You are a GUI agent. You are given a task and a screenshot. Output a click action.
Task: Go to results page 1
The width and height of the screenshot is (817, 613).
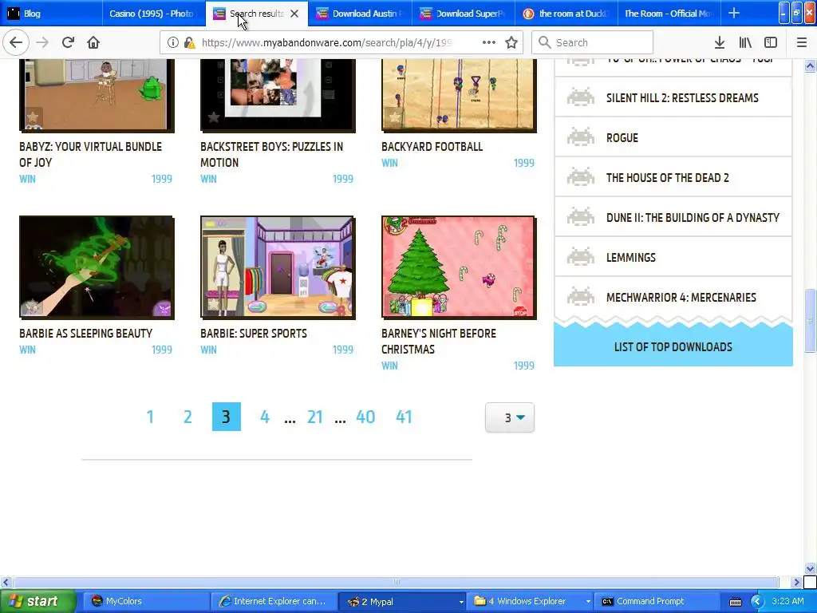[150, 417]
